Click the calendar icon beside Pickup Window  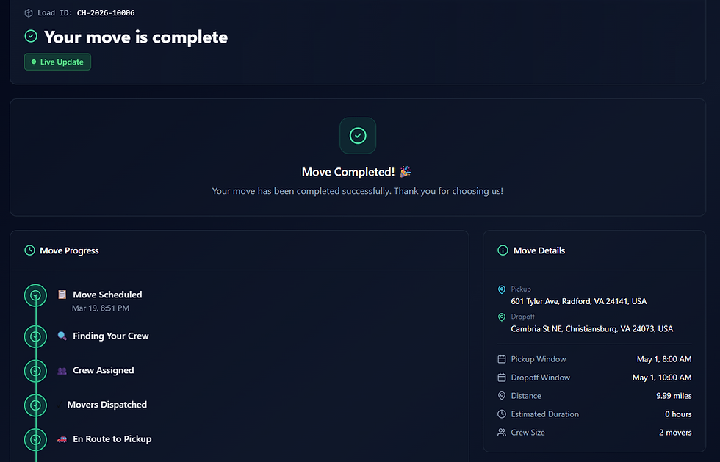tap(501, 359)
